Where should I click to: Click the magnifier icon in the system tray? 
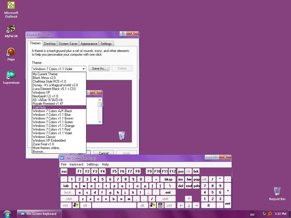coord(270,214)
